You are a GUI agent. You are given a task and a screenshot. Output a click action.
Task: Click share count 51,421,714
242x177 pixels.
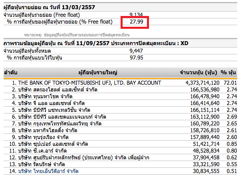tap(206, 144)
